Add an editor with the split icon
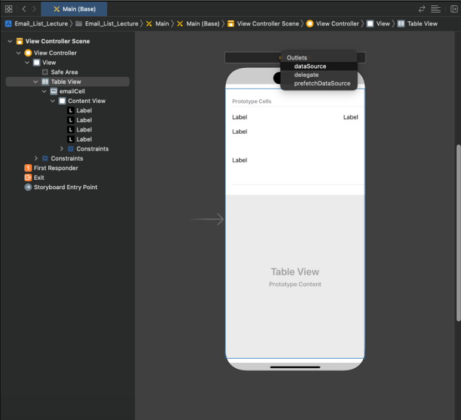Screen dimensions: 461x420 click(x=454, y=9)
